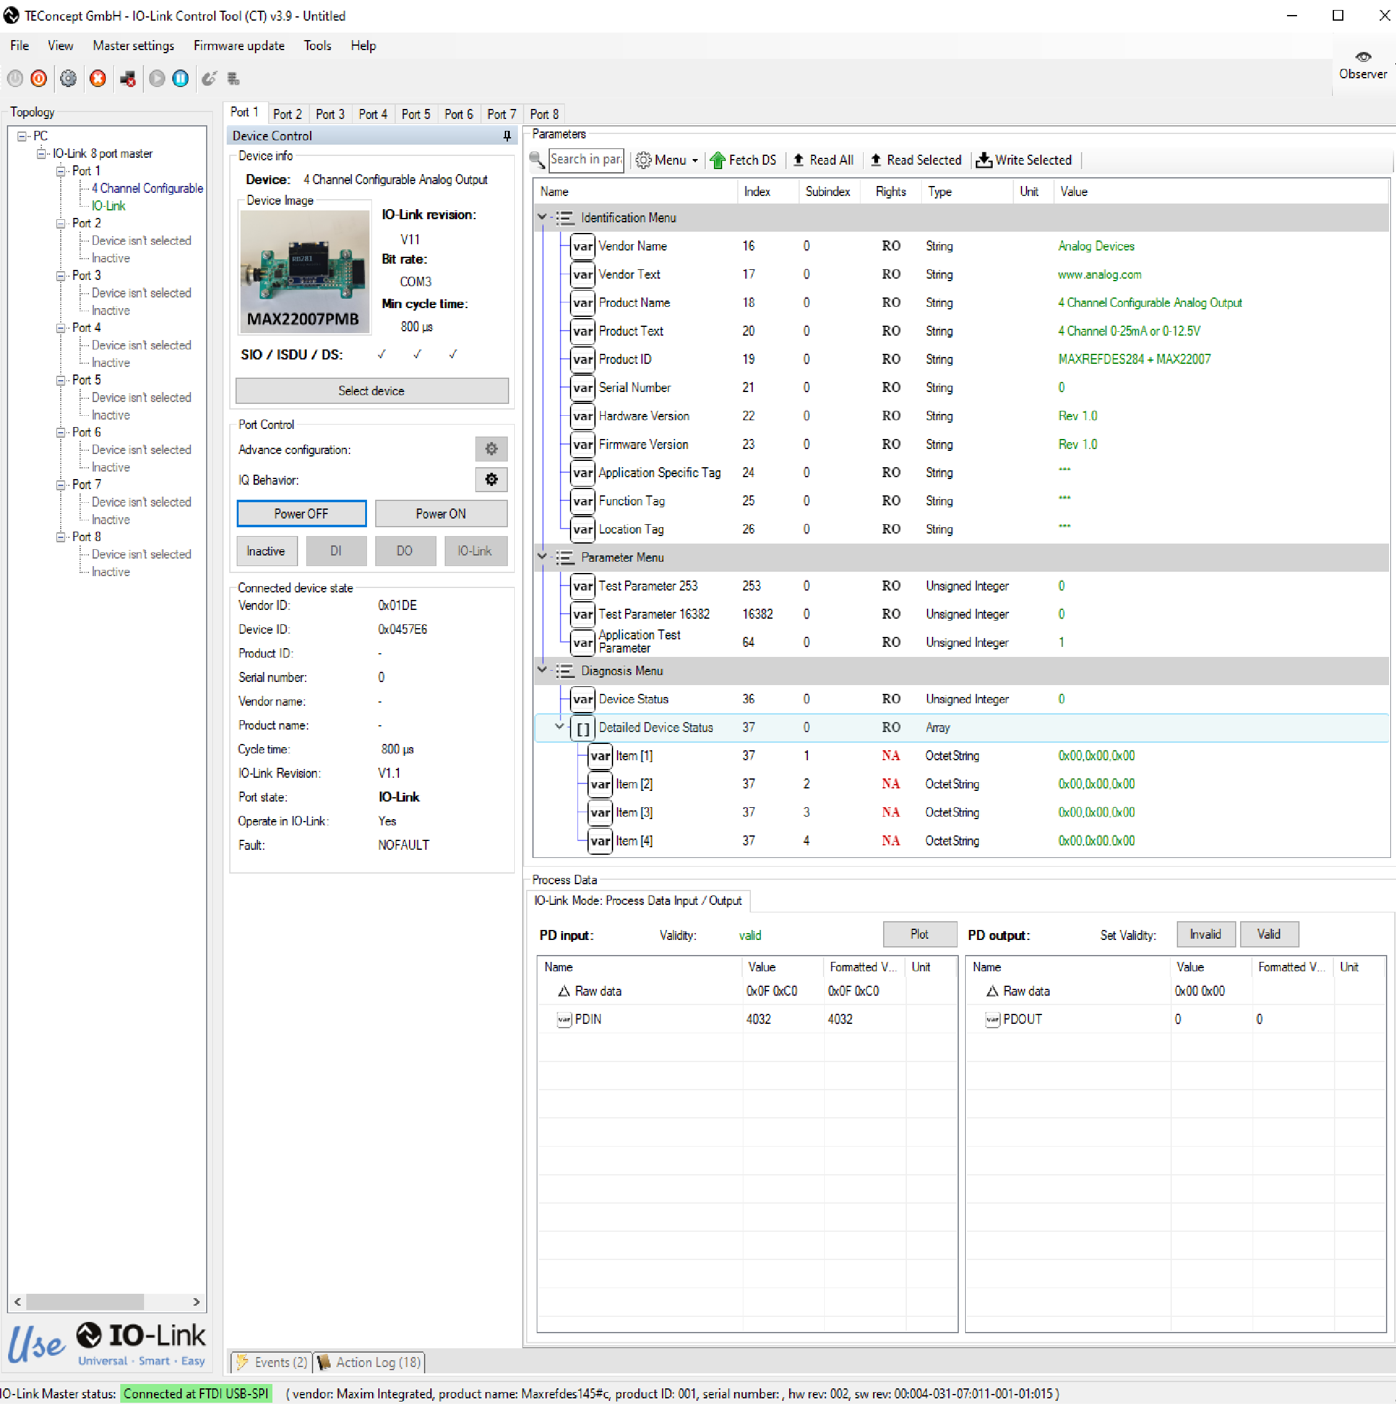Expand the Identification Menu section
The image size is (1396, 1404).
[x=540, y=217]
